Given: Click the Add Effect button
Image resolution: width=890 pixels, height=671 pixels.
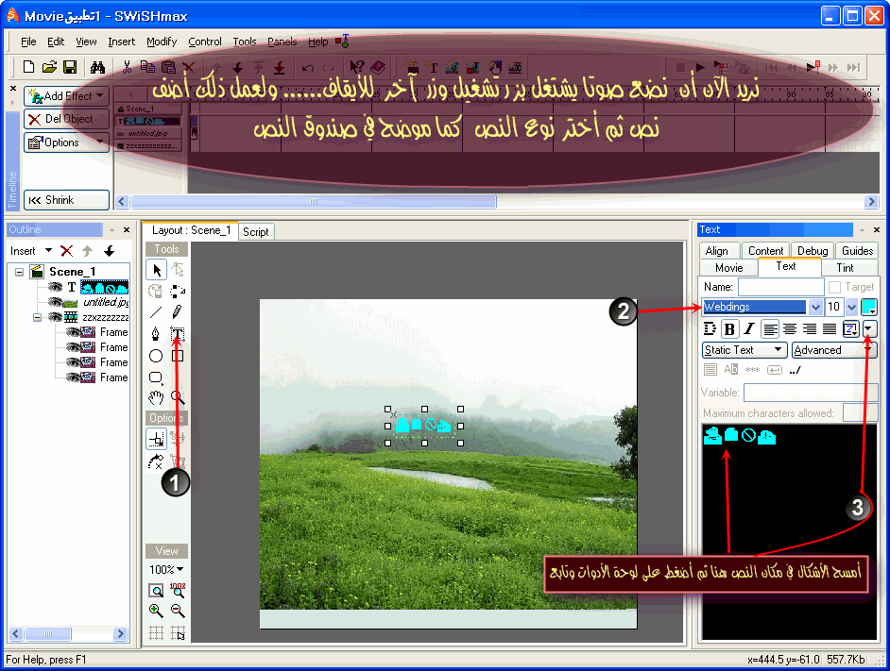Looking at the screenshot, I should pos(66,96).
